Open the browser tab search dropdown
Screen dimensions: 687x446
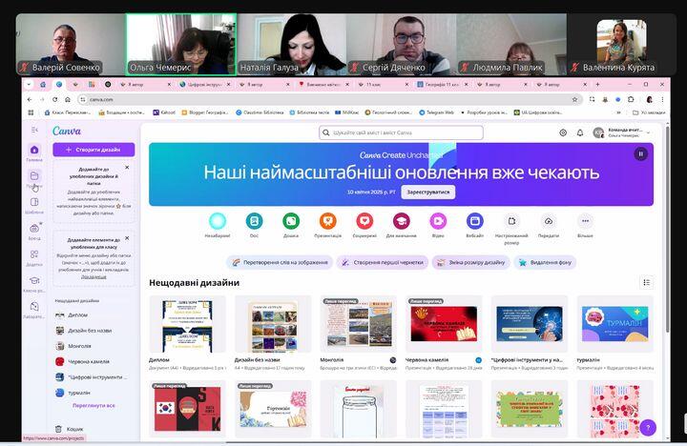(29, 84)
